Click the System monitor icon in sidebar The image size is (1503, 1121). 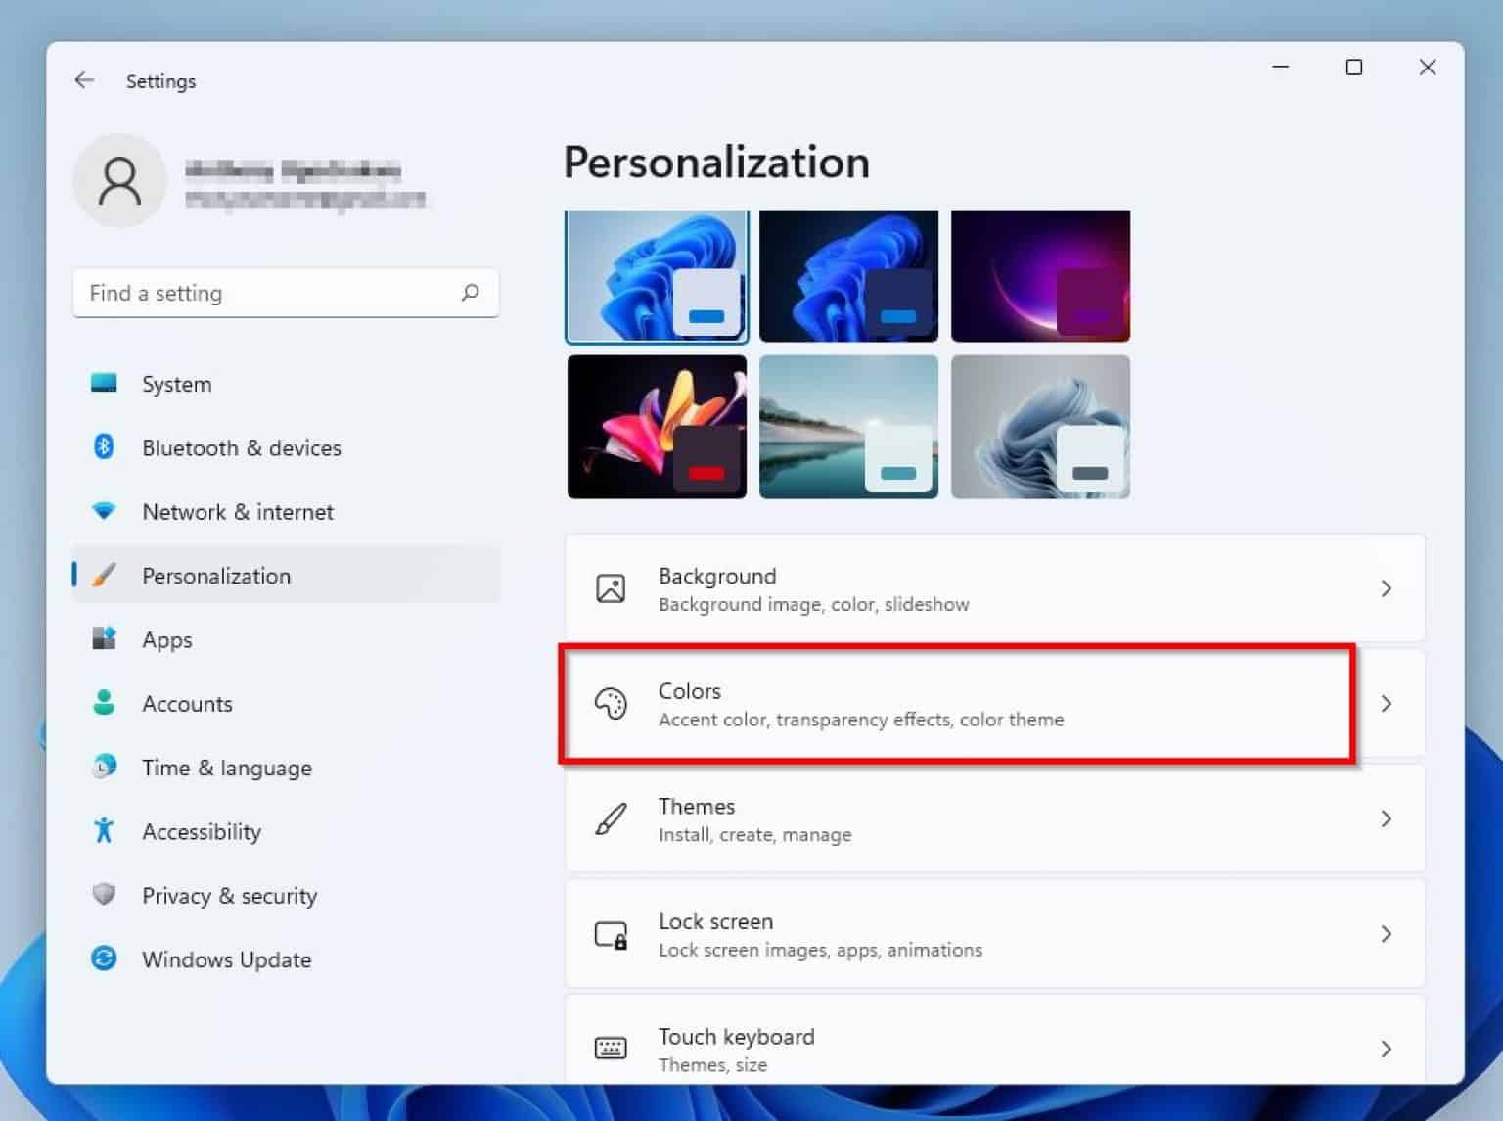(104, 383)
